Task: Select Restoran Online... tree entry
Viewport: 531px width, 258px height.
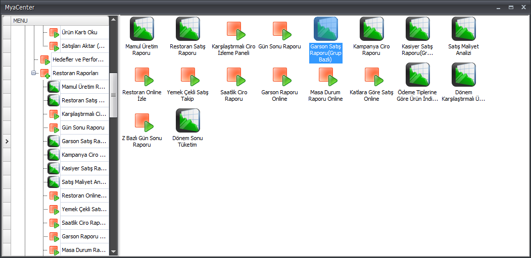Action: [84, 196]
